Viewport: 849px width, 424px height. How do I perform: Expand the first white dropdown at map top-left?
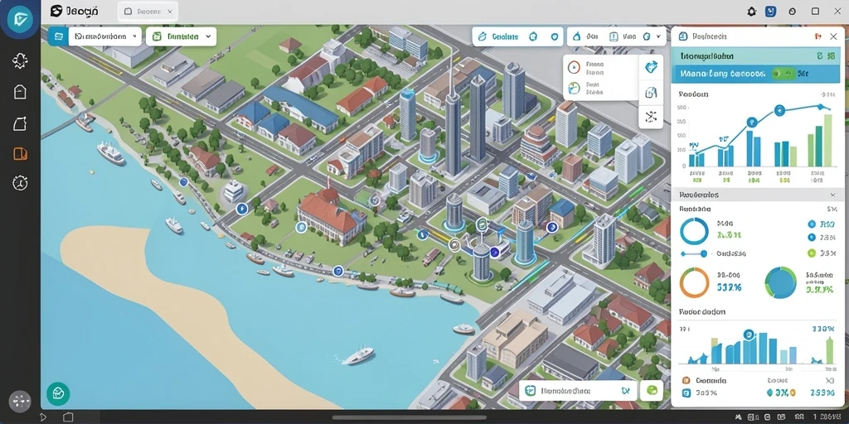tap(105, 36)
